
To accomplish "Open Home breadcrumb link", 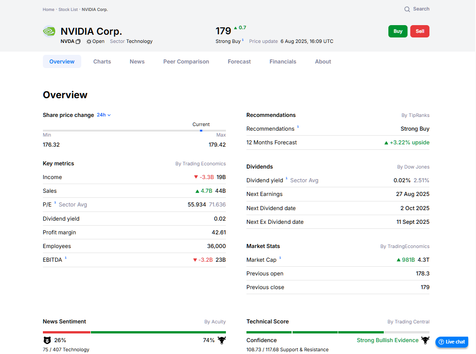I will point(48,10).
